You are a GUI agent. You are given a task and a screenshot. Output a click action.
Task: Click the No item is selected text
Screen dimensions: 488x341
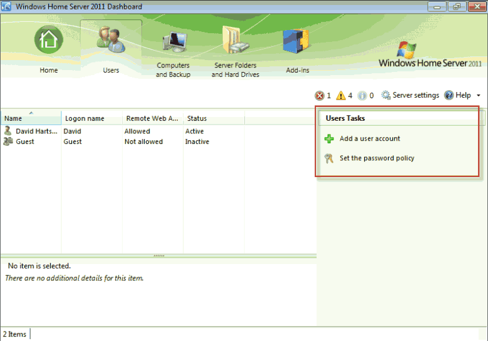(39, 266)
